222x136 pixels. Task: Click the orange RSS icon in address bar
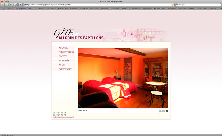click(172, 5)
